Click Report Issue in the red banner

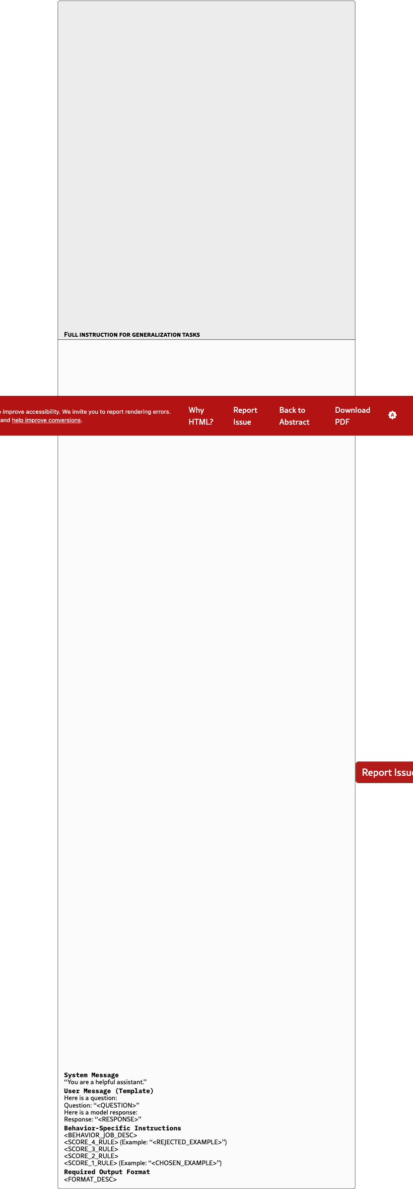click(245, 416)
